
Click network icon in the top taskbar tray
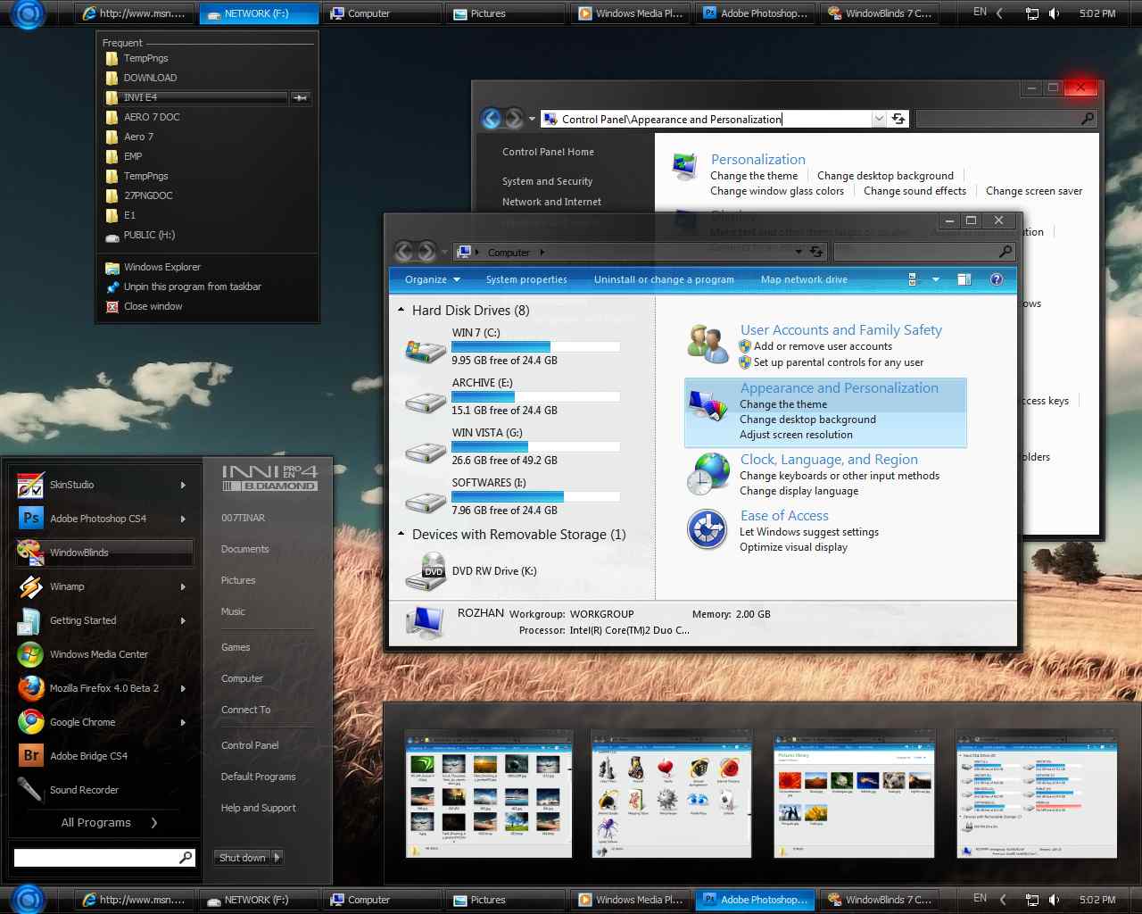click(x=1032, y=13)
